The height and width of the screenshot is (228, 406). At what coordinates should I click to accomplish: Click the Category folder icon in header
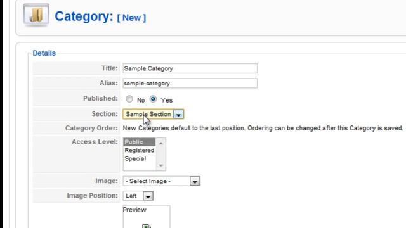pyautogui.click(x=36, y=15)
